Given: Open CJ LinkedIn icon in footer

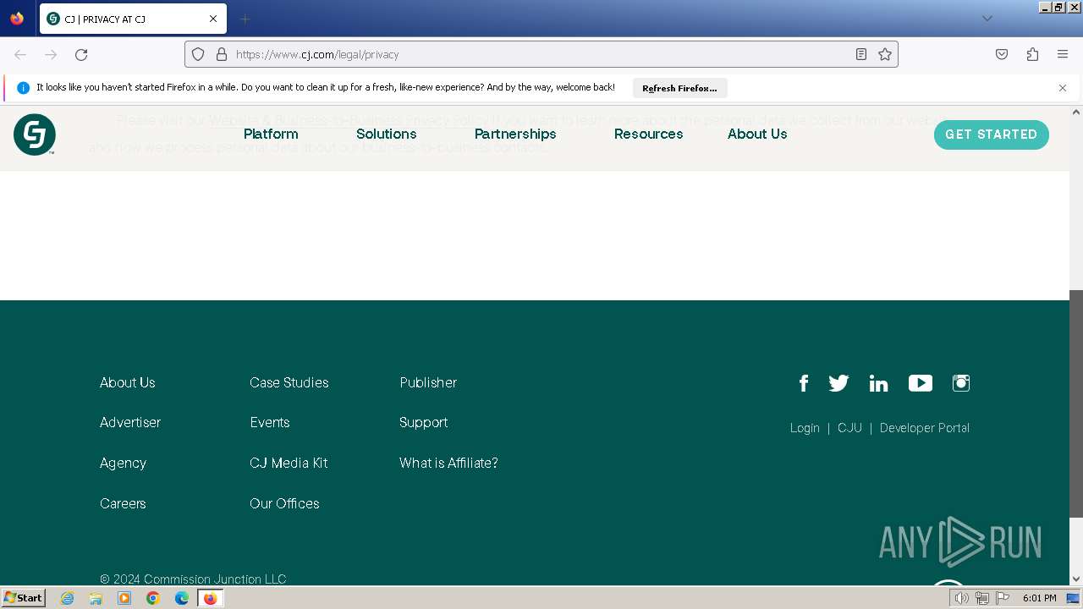Looking at the screenshot, I should (x=878, y=383).
